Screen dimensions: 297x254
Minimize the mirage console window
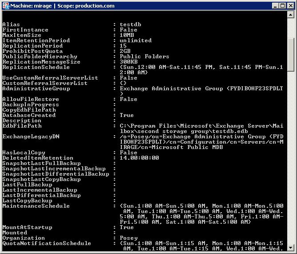(274, 6)
